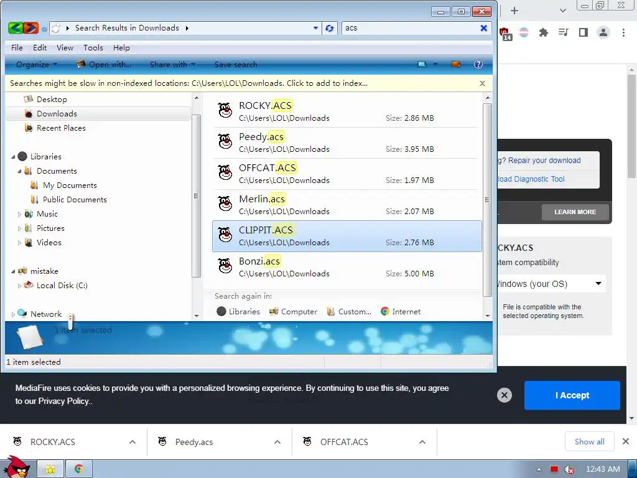This screenshot has width=637, height=478.
Task: Click the info bar to add index location
Action: 189,83
